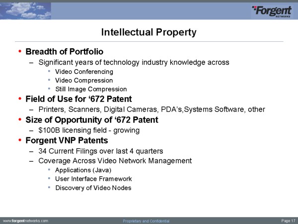The height and width of the screenshot is (224, 298).
Task: Click the Forgent Networks logo
Action: (273, 11)
